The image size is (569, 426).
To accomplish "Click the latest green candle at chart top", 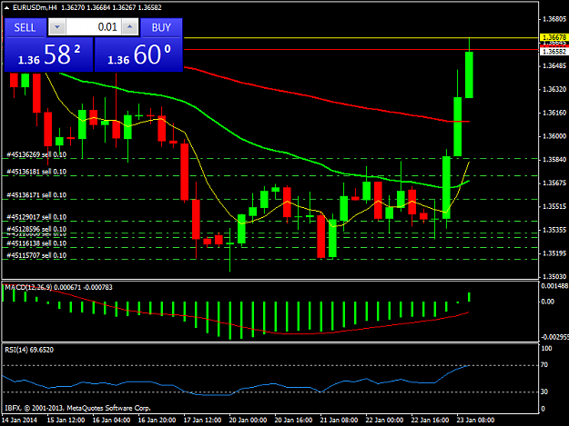I will point(469,74).
